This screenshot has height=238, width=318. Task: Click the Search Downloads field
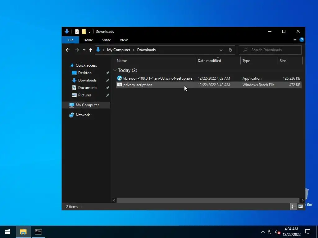(x=270, y=50)
